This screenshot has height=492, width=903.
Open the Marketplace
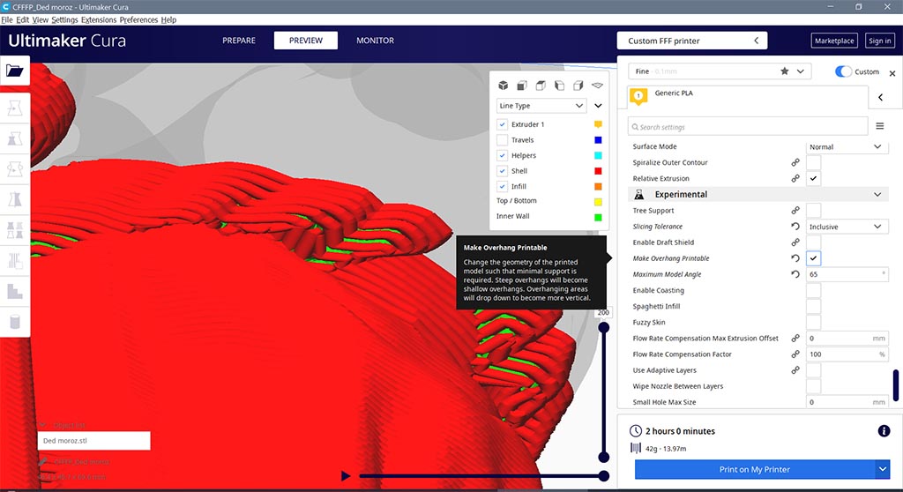click(833, 41)
